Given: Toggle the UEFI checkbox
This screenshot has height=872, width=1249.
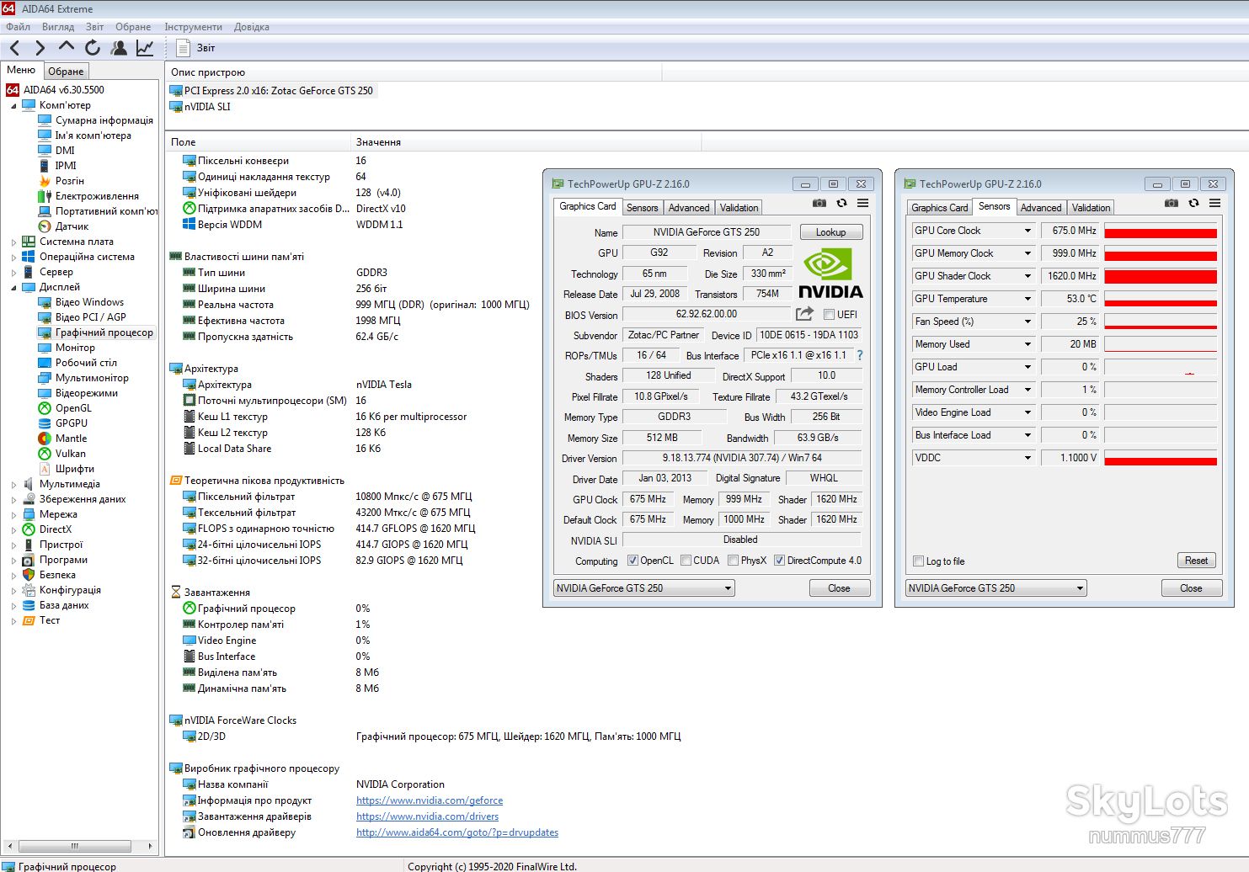Looking at the screenshot, I should (x=830, y=315).
